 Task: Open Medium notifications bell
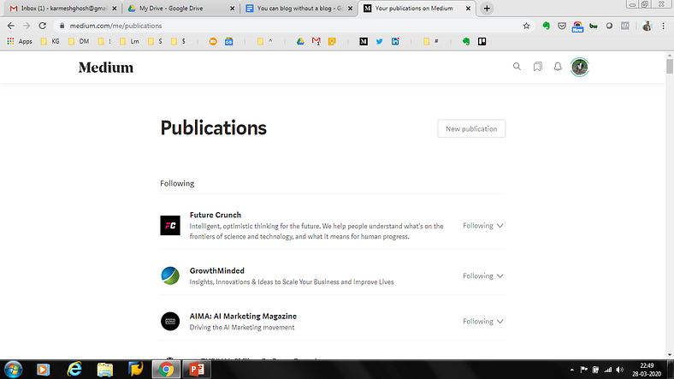click(x=558, y=67)
